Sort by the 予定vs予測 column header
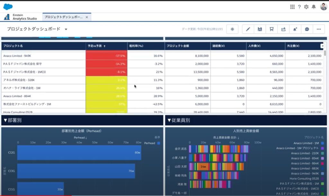 coord(96,46)
